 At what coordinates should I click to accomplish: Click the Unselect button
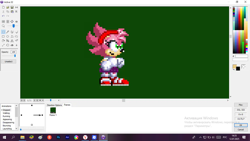point(9,62)
